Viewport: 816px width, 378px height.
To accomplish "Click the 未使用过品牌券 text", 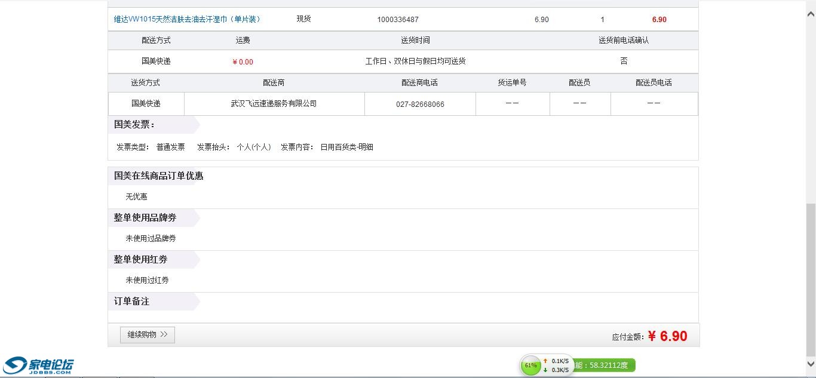I will (151, 238).
